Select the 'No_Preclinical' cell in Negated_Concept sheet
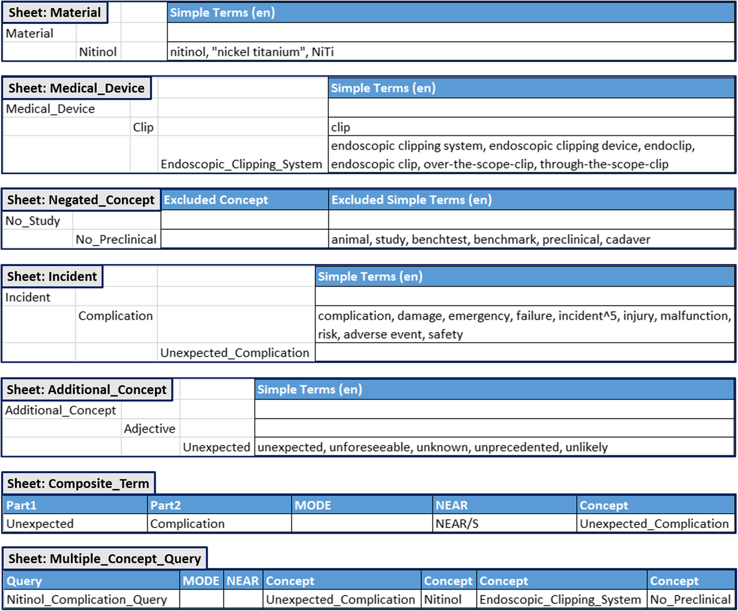Viewport: 738px width, 611px height. pyautogui.click(x=117, y=239)
